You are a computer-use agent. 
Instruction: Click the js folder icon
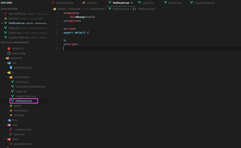[x=9, y=72]
